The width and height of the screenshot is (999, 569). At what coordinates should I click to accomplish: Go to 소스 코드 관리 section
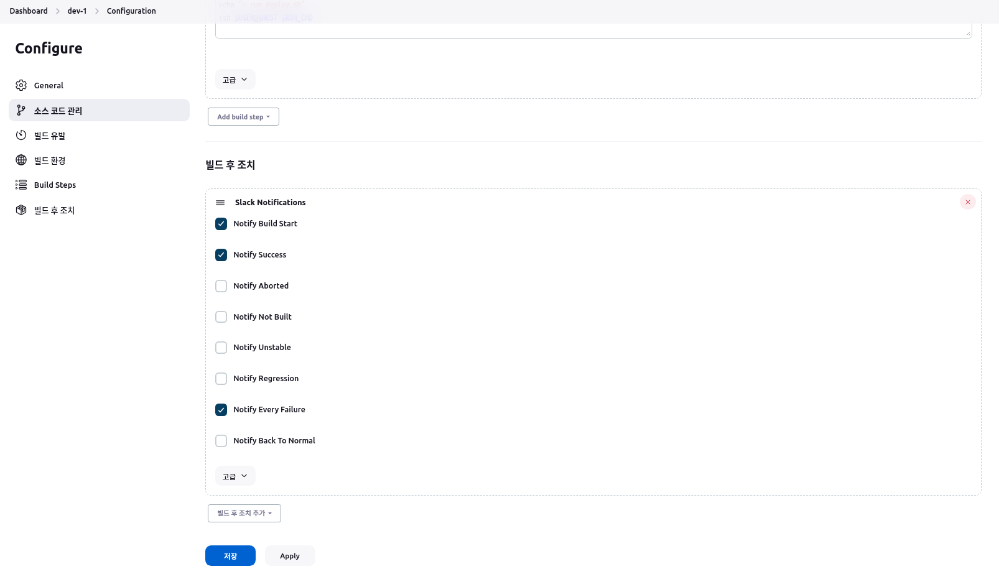point(99,110)
